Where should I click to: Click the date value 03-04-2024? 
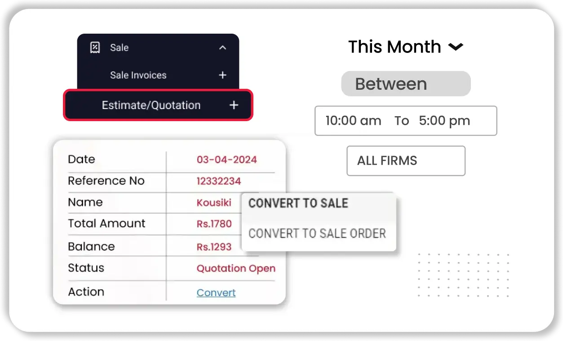[x=226, y=160]
